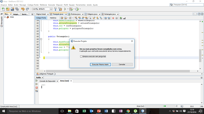
Task: Click the red stop icon in output panel
Action: tap(37, 87)
